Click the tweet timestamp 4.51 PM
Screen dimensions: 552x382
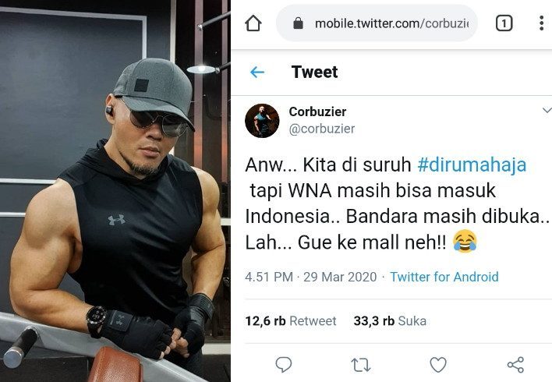click(x=269, y=277)
